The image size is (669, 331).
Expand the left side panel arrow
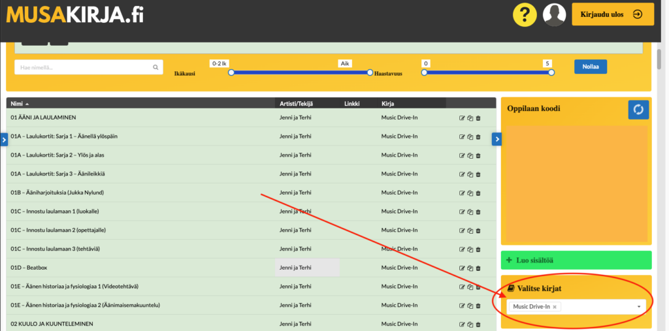tap(3, 139)
